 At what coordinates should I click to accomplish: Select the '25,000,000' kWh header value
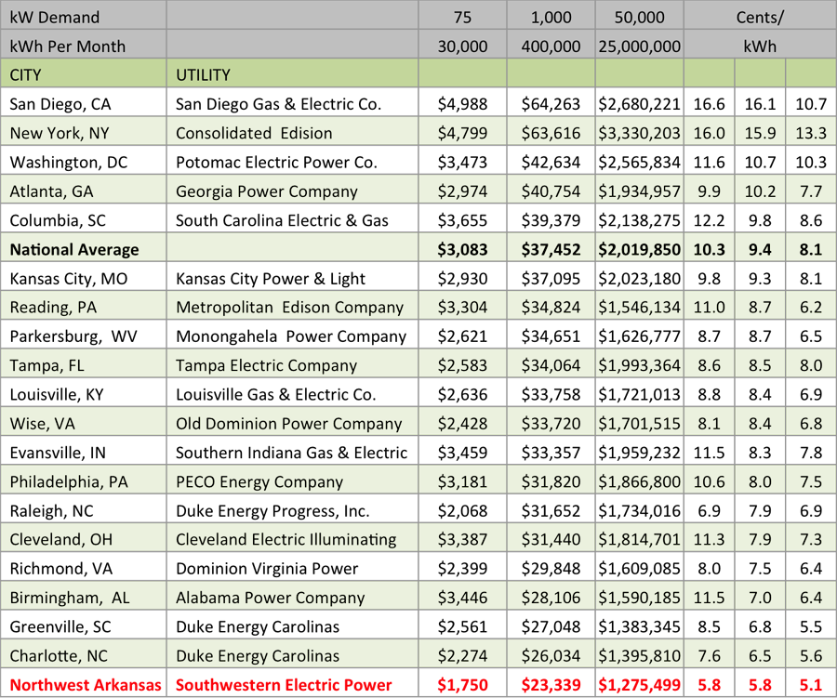pyautogui.click(x=640, y=45)
